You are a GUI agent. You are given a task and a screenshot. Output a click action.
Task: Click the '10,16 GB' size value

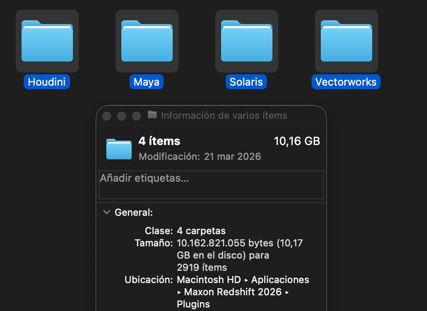pos(297,141)
